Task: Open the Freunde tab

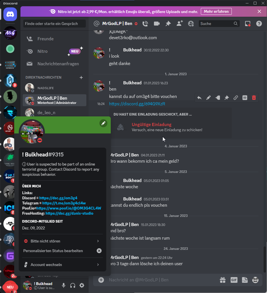Action: [45, 39]
